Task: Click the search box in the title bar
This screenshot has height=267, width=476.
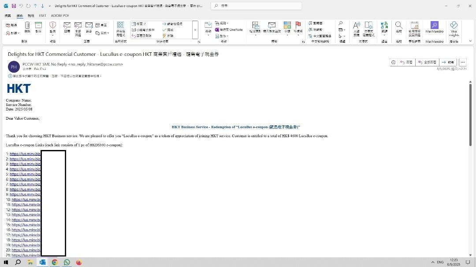Action: click(256, 6)
